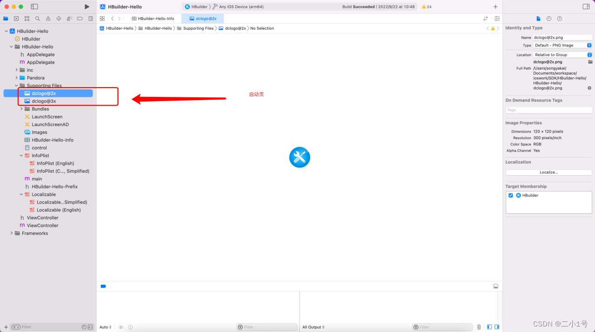Open the Report navigator
The image size is (595, 332).
pos(91,19)
